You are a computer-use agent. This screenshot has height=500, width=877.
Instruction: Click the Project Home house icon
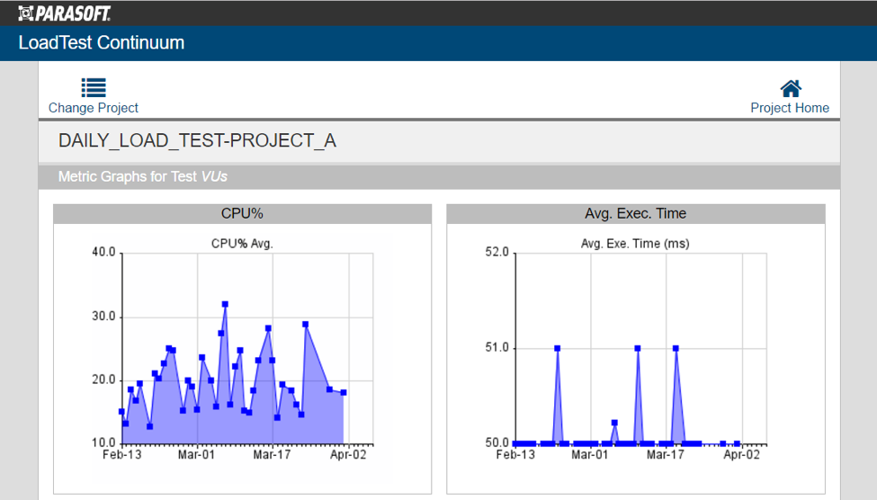pos(791,88)
